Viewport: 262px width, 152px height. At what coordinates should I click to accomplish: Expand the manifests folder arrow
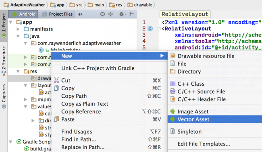pyautogui.click(x=18, y=29)
